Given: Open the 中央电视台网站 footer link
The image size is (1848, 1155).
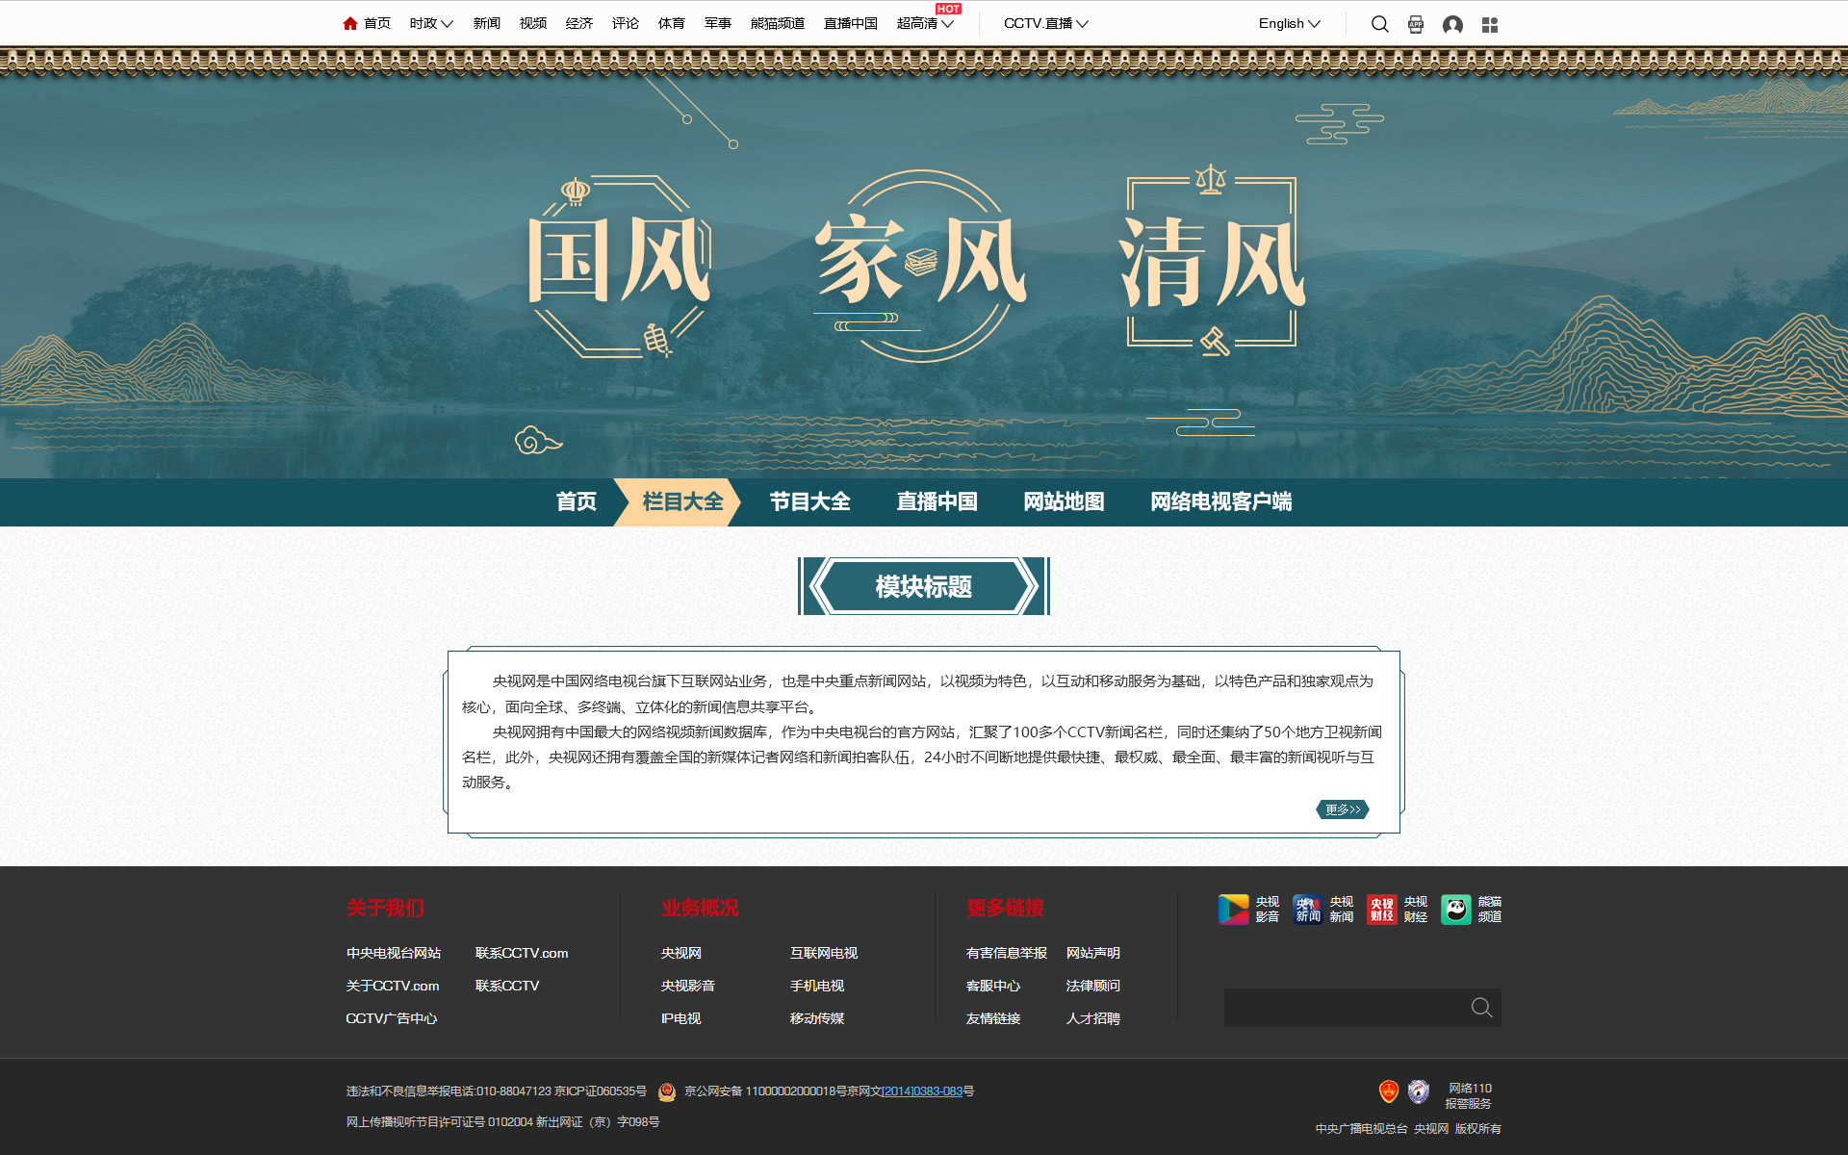Looking at the screenshot, I should 394,953.
